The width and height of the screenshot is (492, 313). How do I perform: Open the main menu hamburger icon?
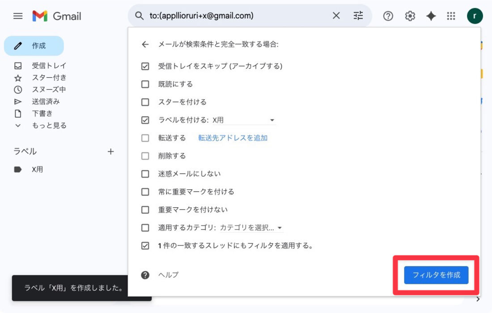(x=18, y=16)
